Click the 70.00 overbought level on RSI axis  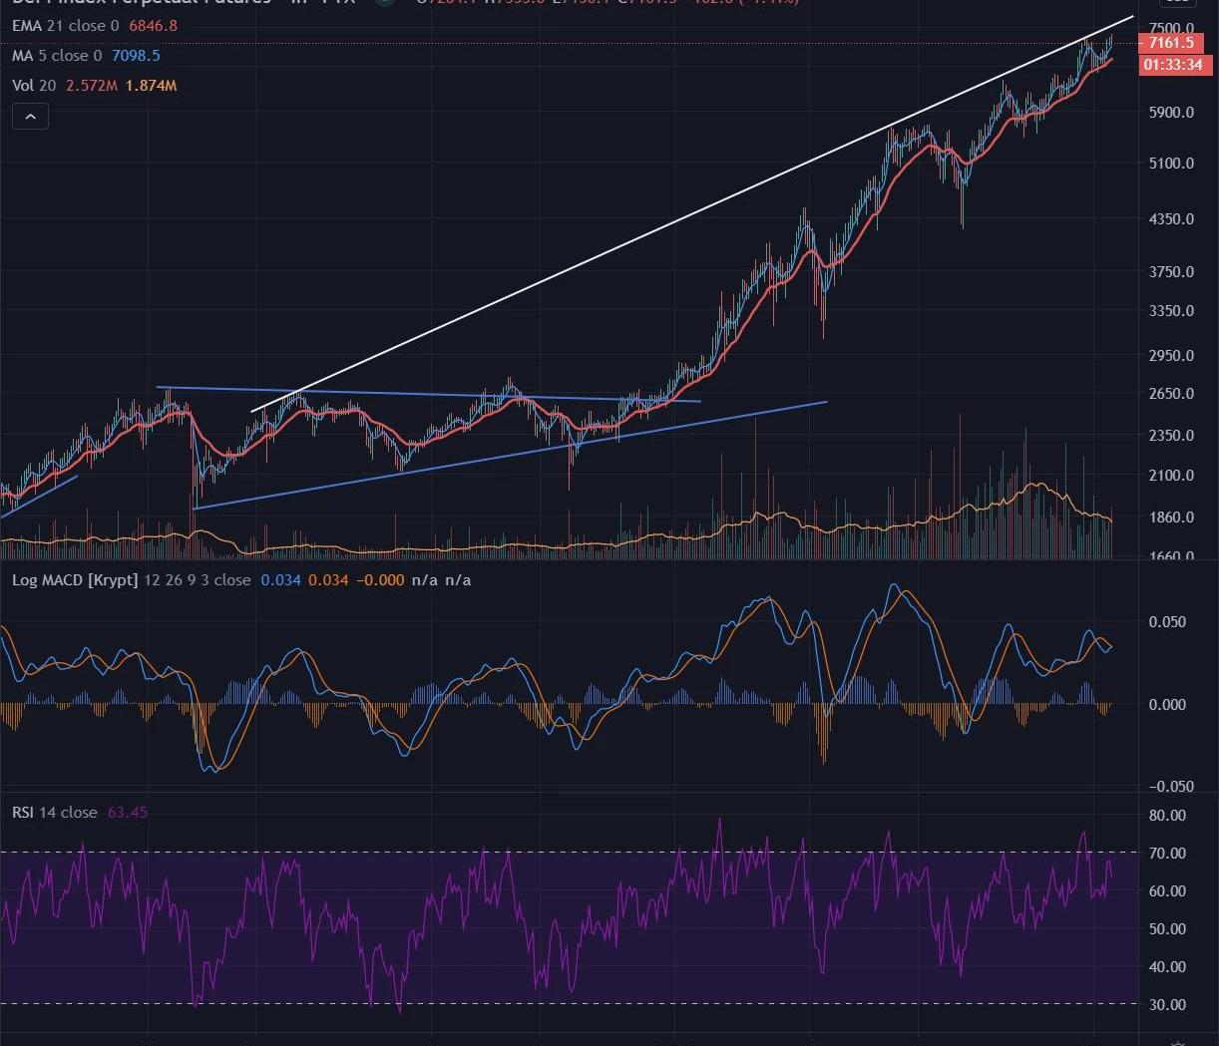pos(1167,853)
